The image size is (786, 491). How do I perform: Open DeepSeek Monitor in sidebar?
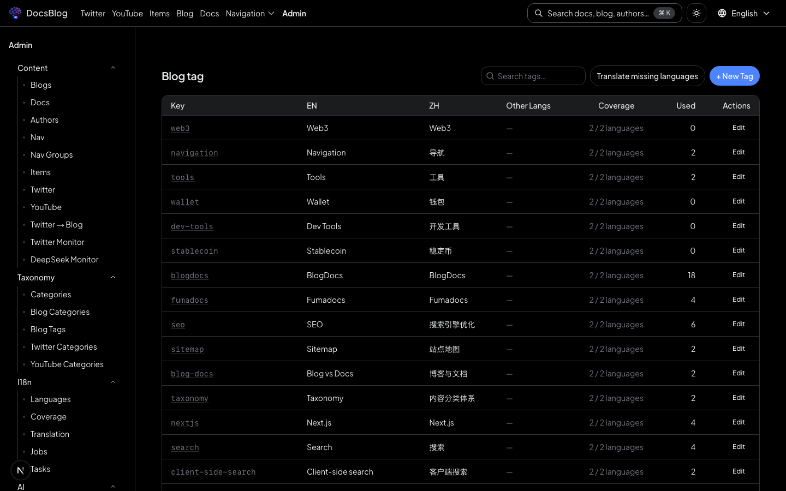(x=64, y=260)
